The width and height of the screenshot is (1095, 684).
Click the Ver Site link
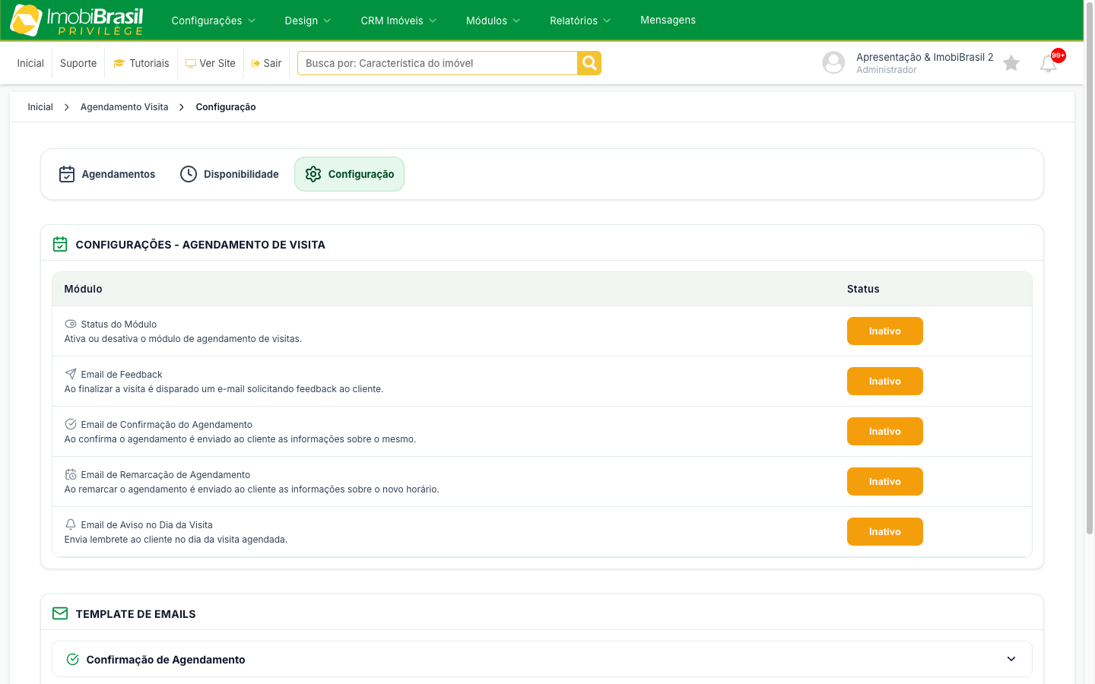(x=211, y=63)
